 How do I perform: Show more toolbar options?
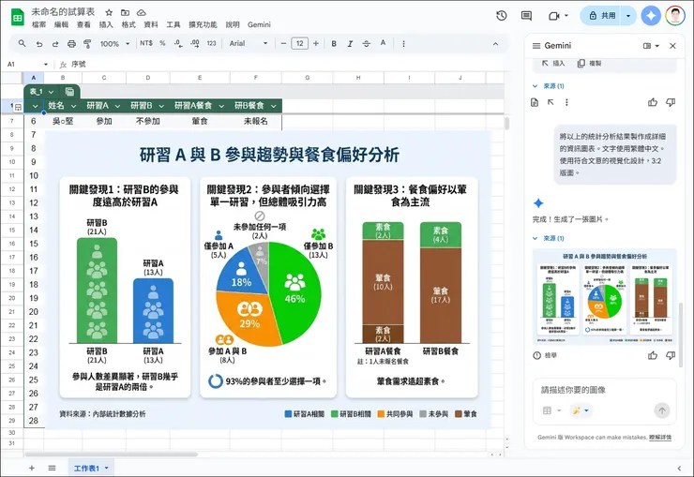pos(403,44)
